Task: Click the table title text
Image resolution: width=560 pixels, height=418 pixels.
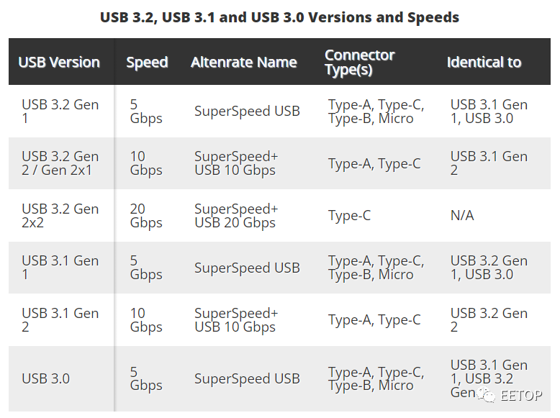Action: click(280, 17)
